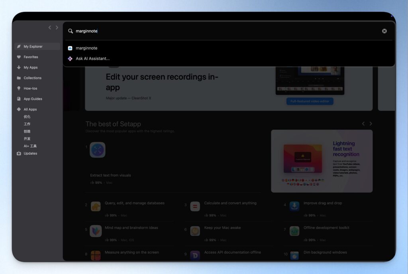Click the database app icon ranked 2
The width and height of the screenshot is (408, 274).
pyautogui.click(x=96, y=206)
